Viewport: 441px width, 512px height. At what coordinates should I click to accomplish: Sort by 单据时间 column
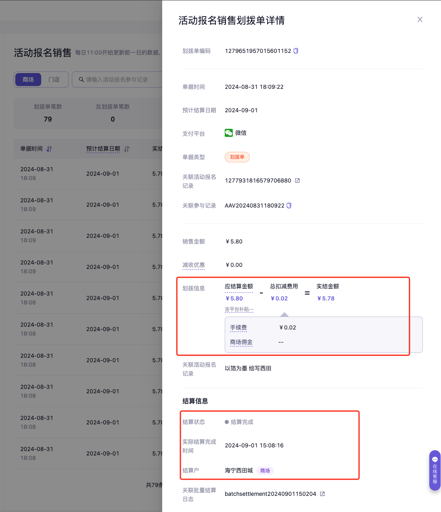tap(49, 149)
